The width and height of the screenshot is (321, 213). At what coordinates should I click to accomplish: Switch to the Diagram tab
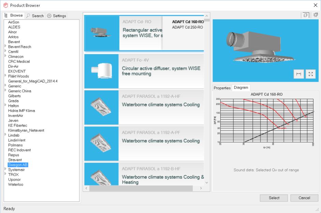coord(241,87)
